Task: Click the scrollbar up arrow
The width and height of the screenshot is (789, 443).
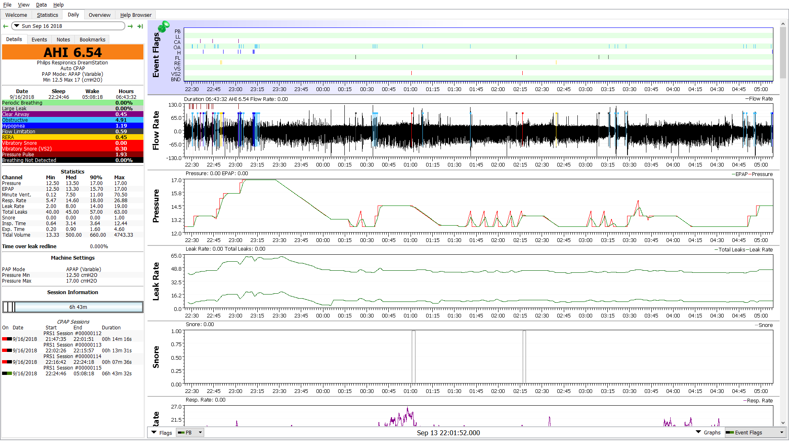Action: click(782, 24)
